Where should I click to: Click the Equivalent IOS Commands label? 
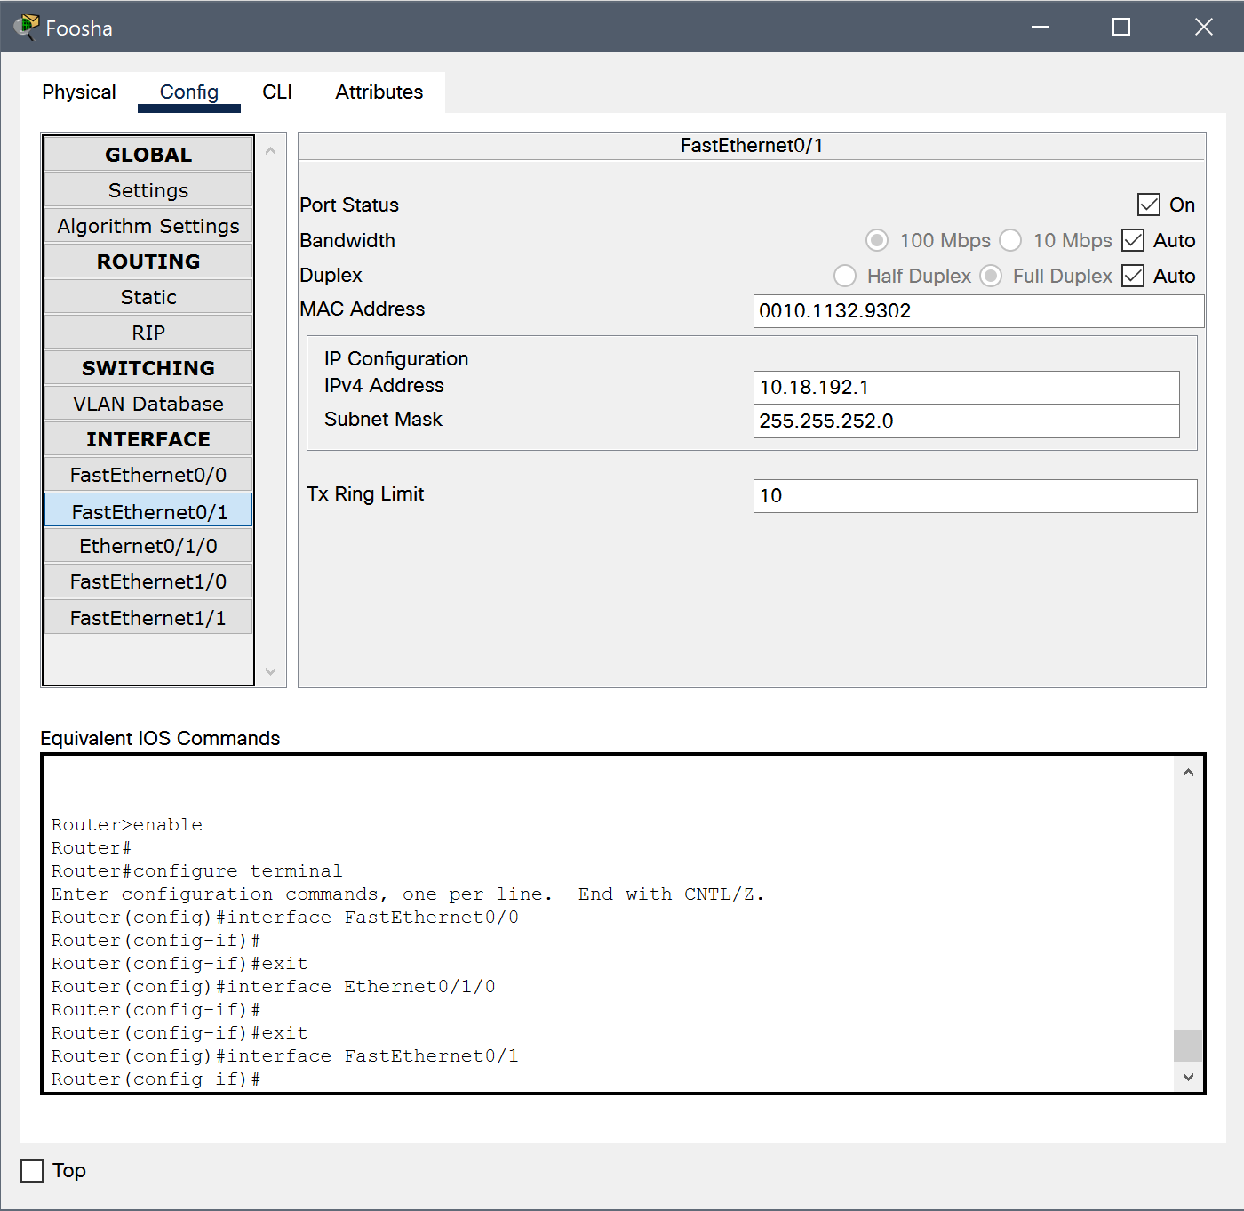(x=160, y=738)
